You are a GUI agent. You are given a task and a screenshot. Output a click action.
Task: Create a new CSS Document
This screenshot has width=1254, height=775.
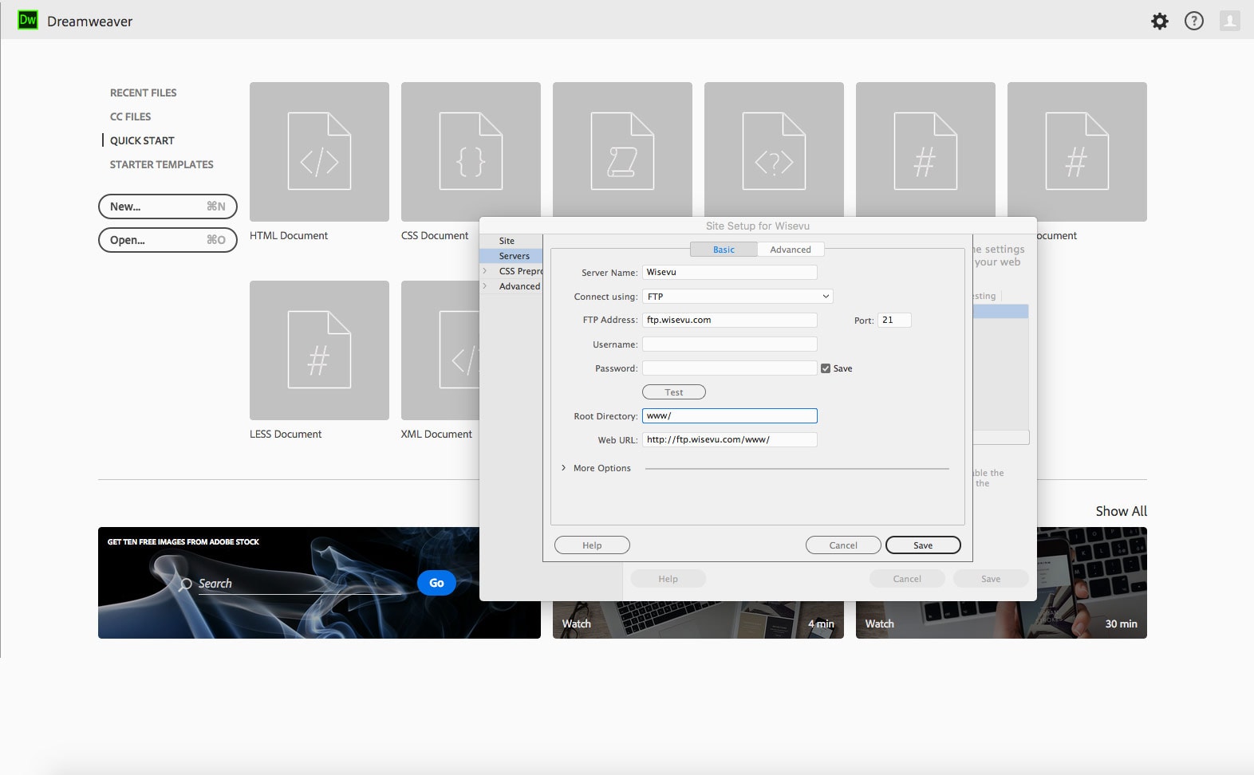[471, 151]
